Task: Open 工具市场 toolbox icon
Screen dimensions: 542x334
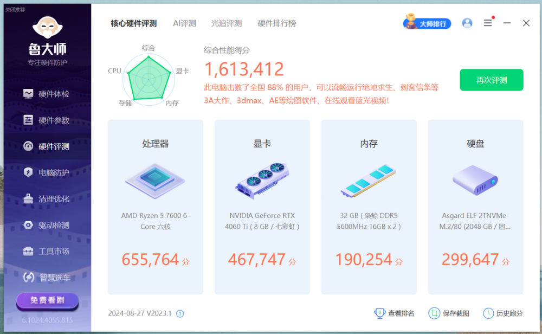Action: click(28, 251)
